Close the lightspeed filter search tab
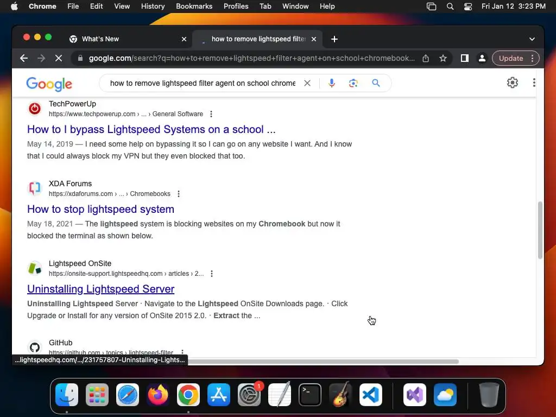556x417 pixels. click(x=314, y=39)
